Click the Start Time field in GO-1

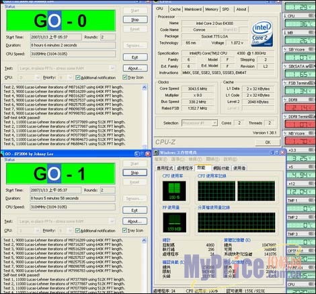point(56,190)
